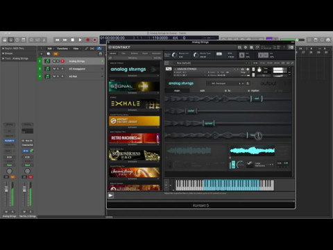
Task: Switch to the fx tab in Analog Strings
Action: [x=228, y=91]
